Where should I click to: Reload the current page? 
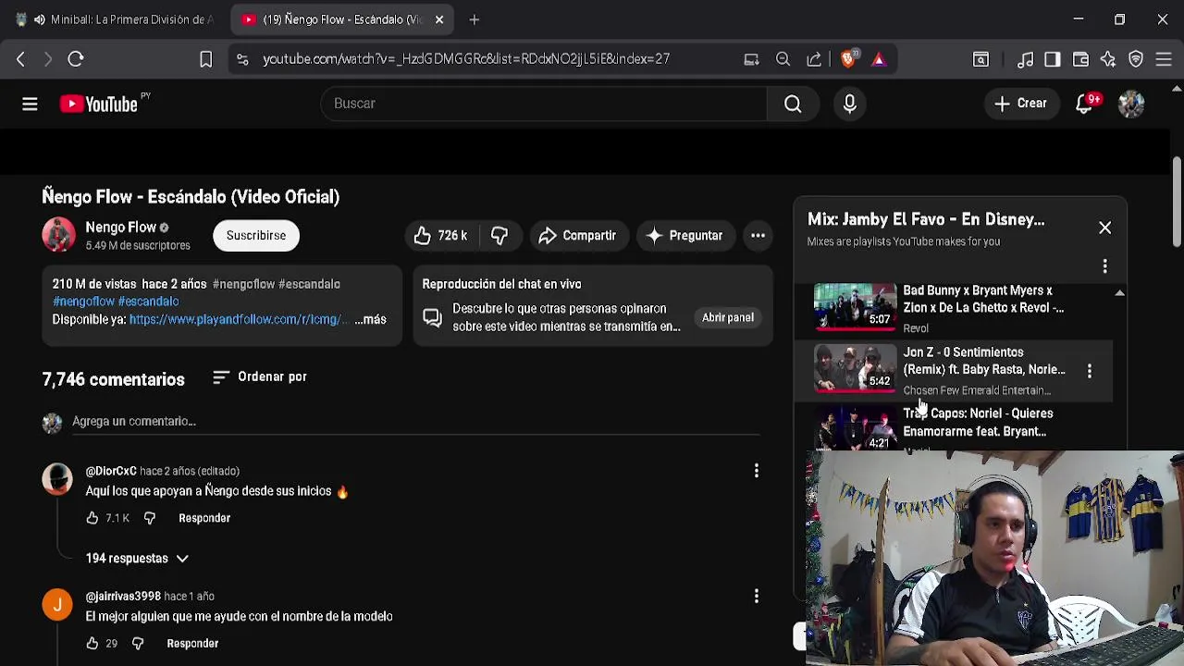tap(76, 59)
